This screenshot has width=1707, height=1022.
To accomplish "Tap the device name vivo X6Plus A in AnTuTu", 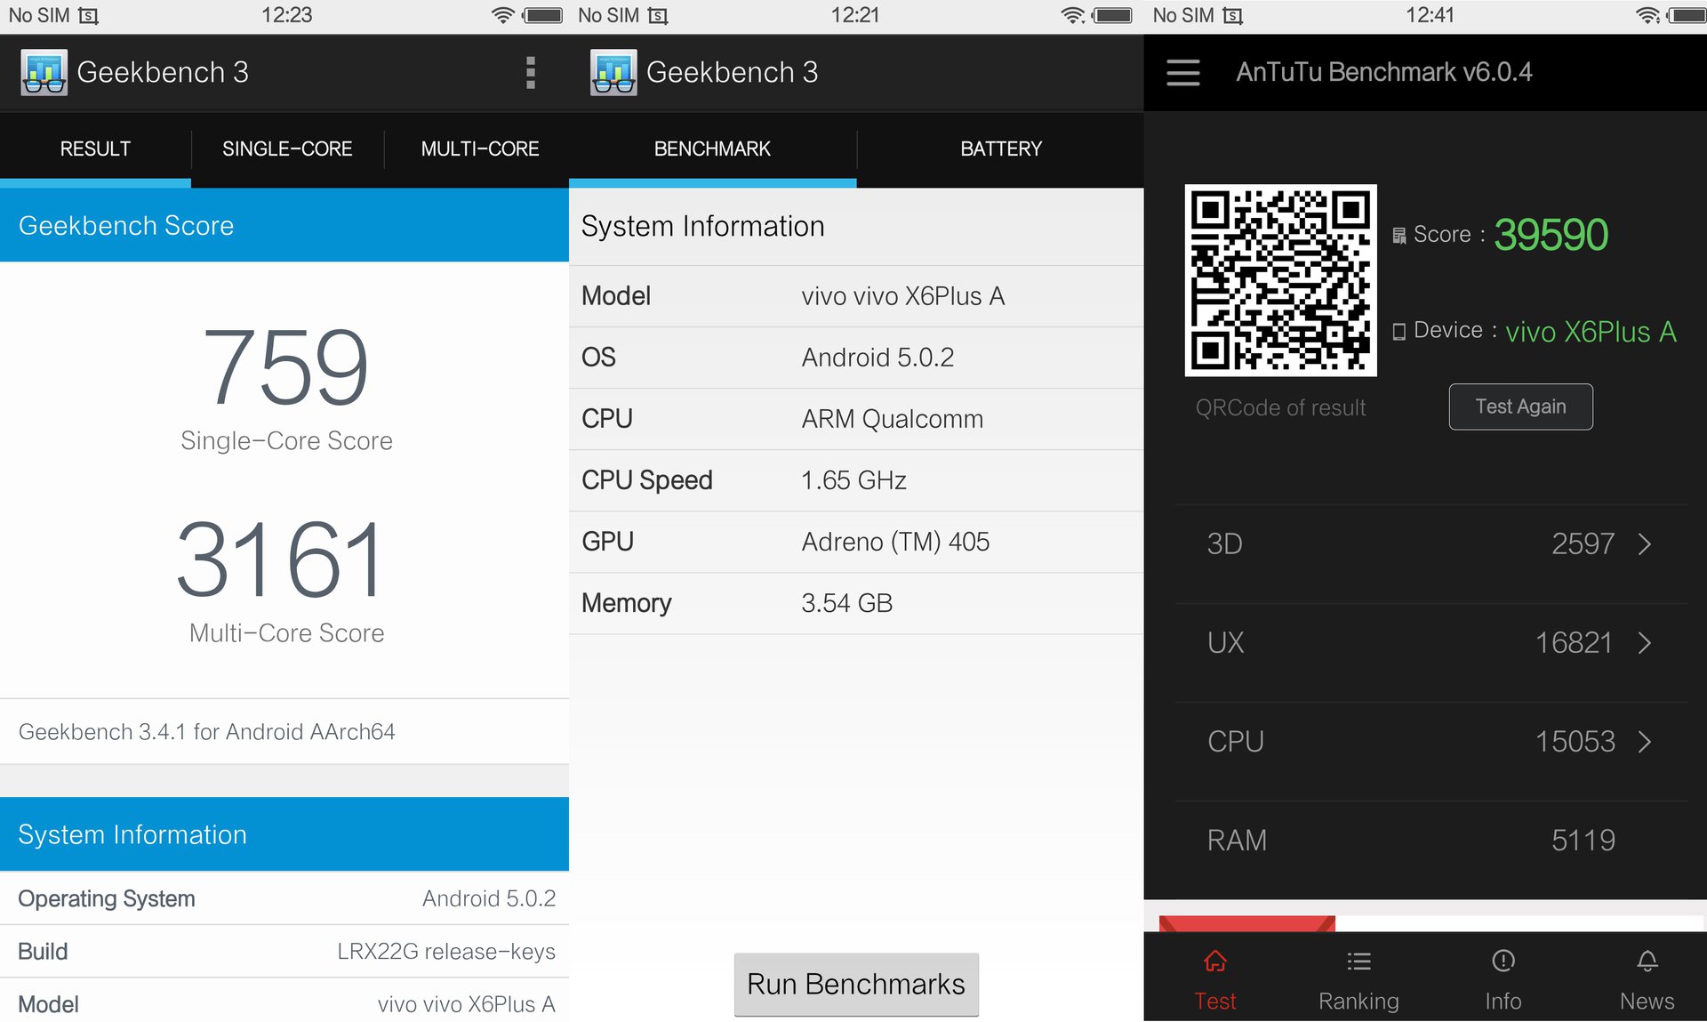I will point(1591,332).
